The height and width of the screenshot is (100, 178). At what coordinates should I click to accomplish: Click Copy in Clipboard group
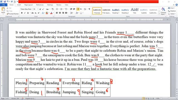(9, 11)
